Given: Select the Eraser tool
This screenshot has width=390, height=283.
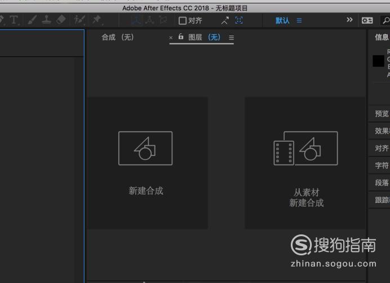Looking at the screenshot, I should 61,20.
